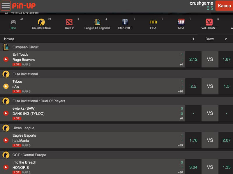Open VALORANT category
The width and height of the screenshot is (233, 174).
[x=209, y=24]
